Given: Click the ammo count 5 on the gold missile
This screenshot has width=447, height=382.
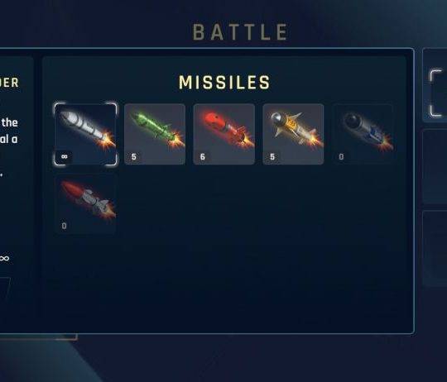Looking at the screenshot, I should coord(272,157).
